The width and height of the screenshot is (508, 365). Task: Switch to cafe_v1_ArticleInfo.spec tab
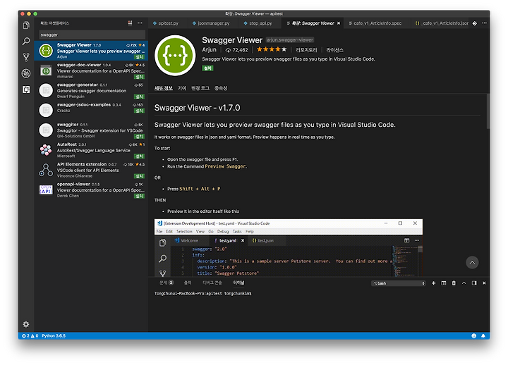(x=375, y=23)
